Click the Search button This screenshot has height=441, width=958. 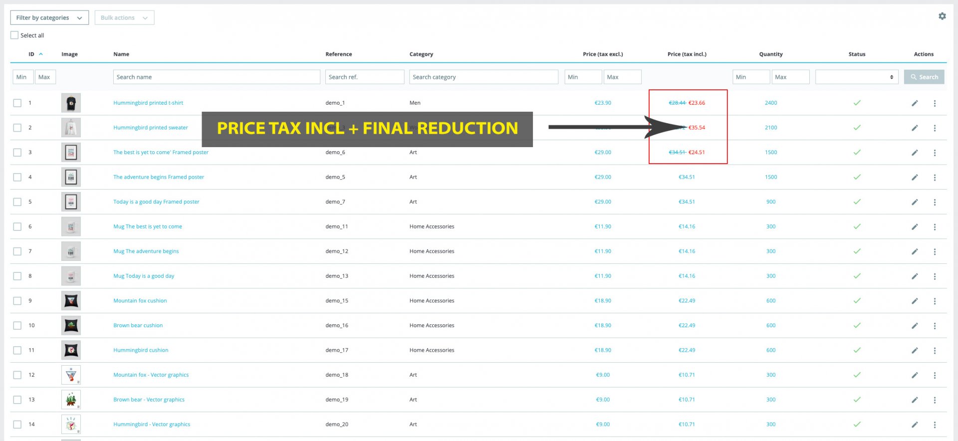[924, 77]
